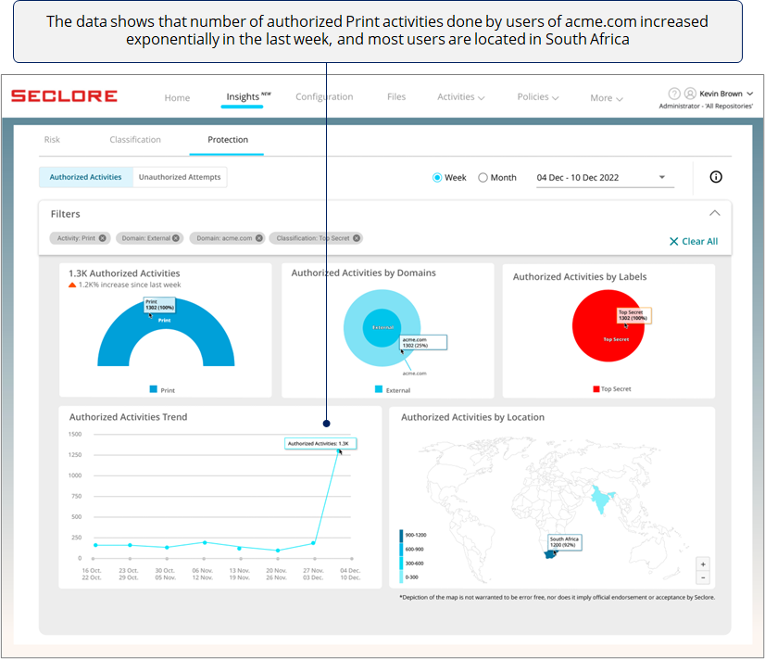Remove the Domain: External filter chip

click(176, 238)
